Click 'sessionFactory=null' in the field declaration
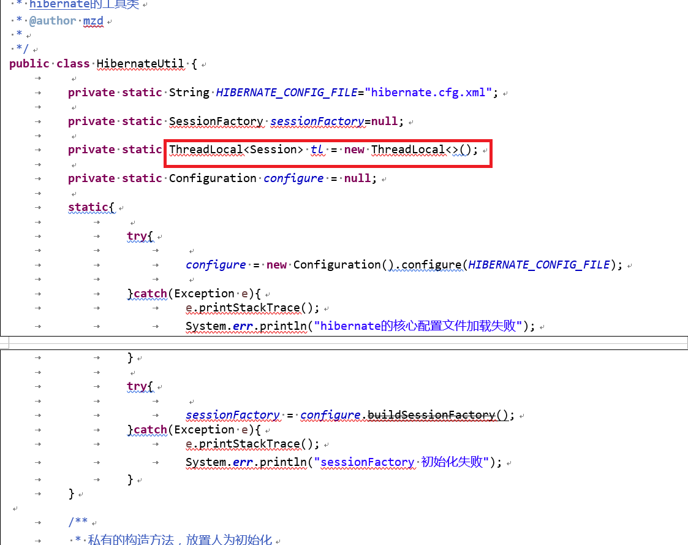This screenshot has width=688, height=545. tap(333, 121)
